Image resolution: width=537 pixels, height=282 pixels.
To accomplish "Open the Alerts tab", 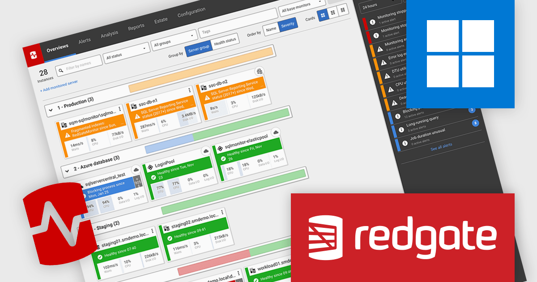I will click(x=85, y=40).
